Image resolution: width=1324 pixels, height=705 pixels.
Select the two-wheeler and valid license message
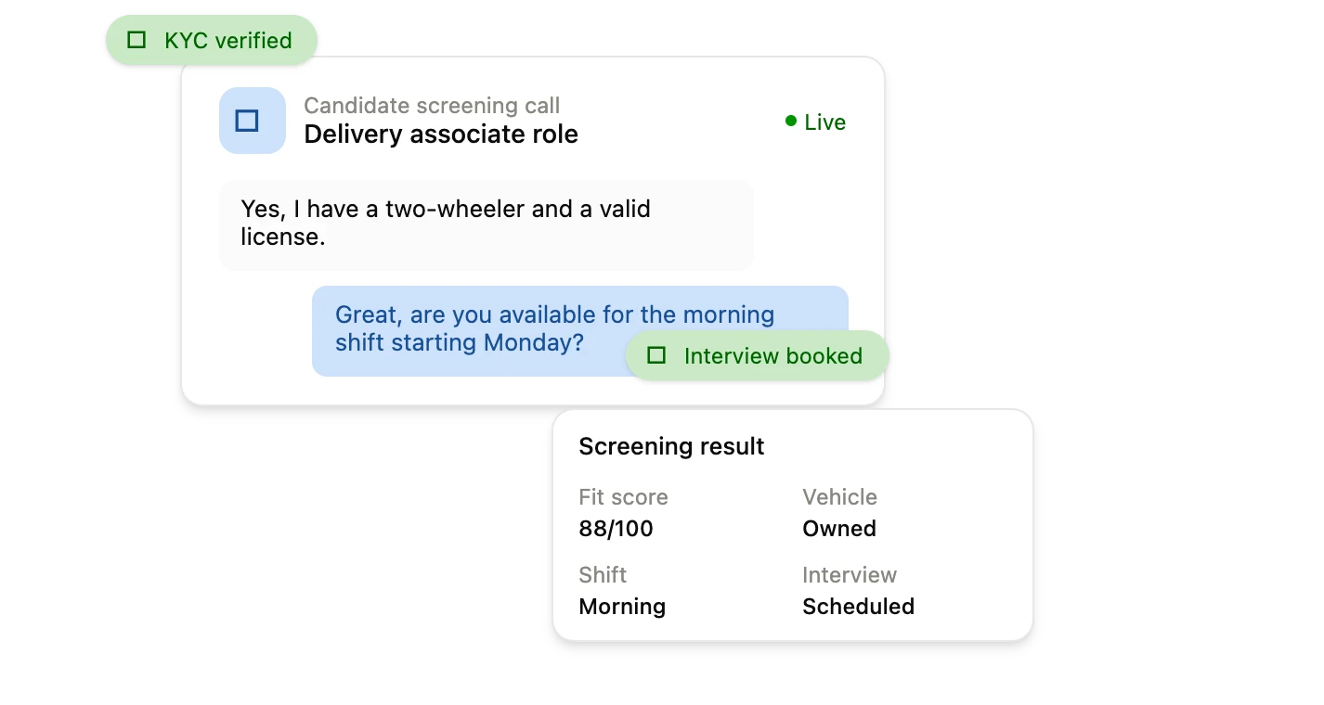(487, 225)
